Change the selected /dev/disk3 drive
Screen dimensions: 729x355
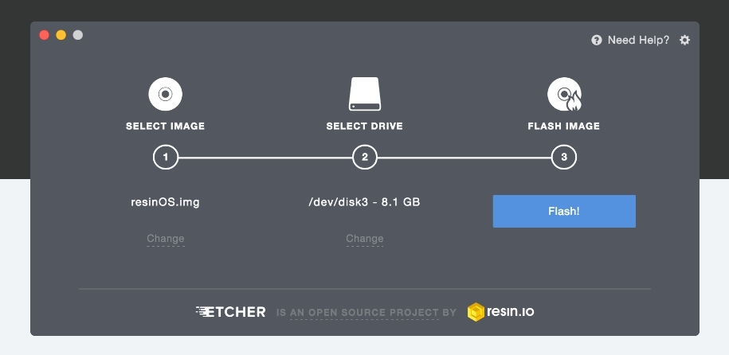click(365, 239)
